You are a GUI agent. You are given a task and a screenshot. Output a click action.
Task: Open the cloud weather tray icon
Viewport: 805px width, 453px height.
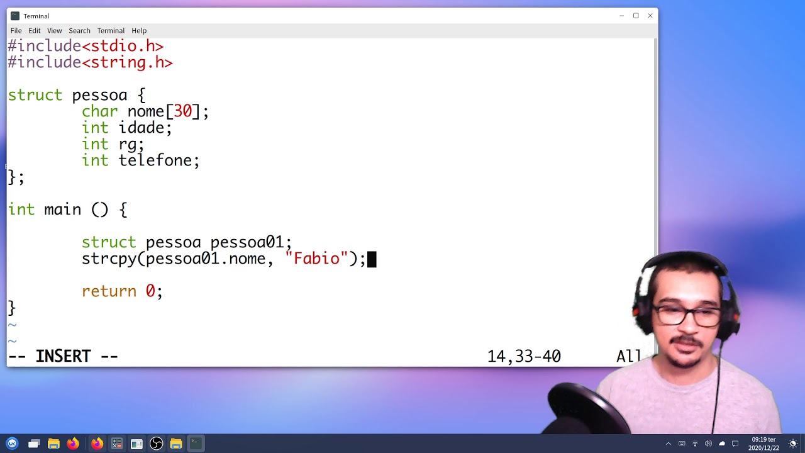tap(722, 444)
